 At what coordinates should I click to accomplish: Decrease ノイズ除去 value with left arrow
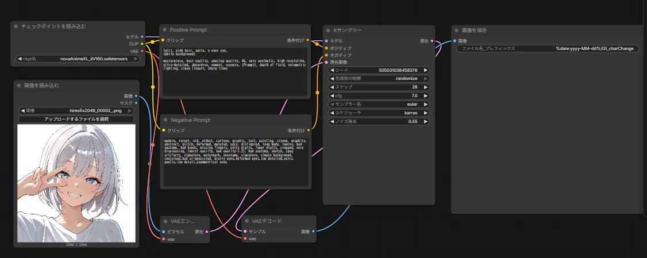(332, 121)
